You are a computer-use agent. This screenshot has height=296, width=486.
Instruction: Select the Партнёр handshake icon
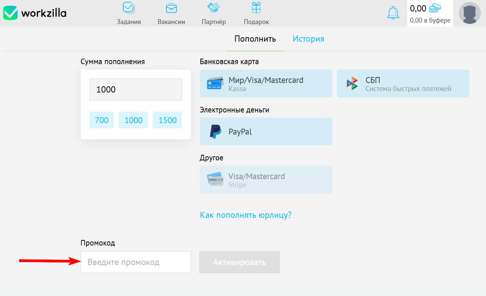click(214, 8)
